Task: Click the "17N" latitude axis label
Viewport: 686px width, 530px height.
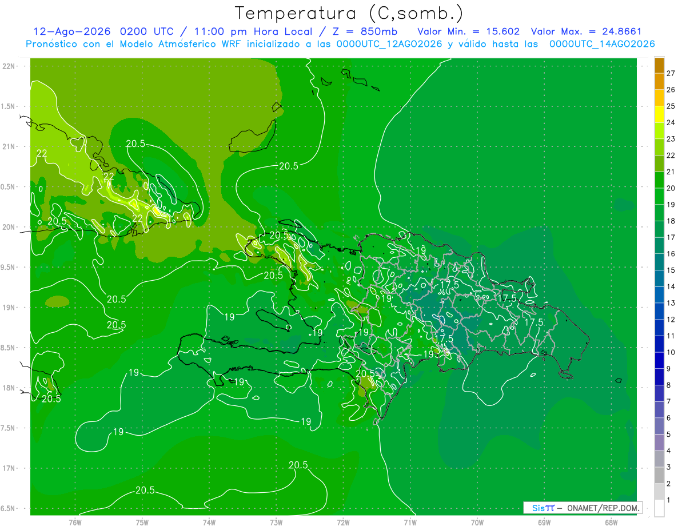Action: pyautogui.click(x=8, y=469)
